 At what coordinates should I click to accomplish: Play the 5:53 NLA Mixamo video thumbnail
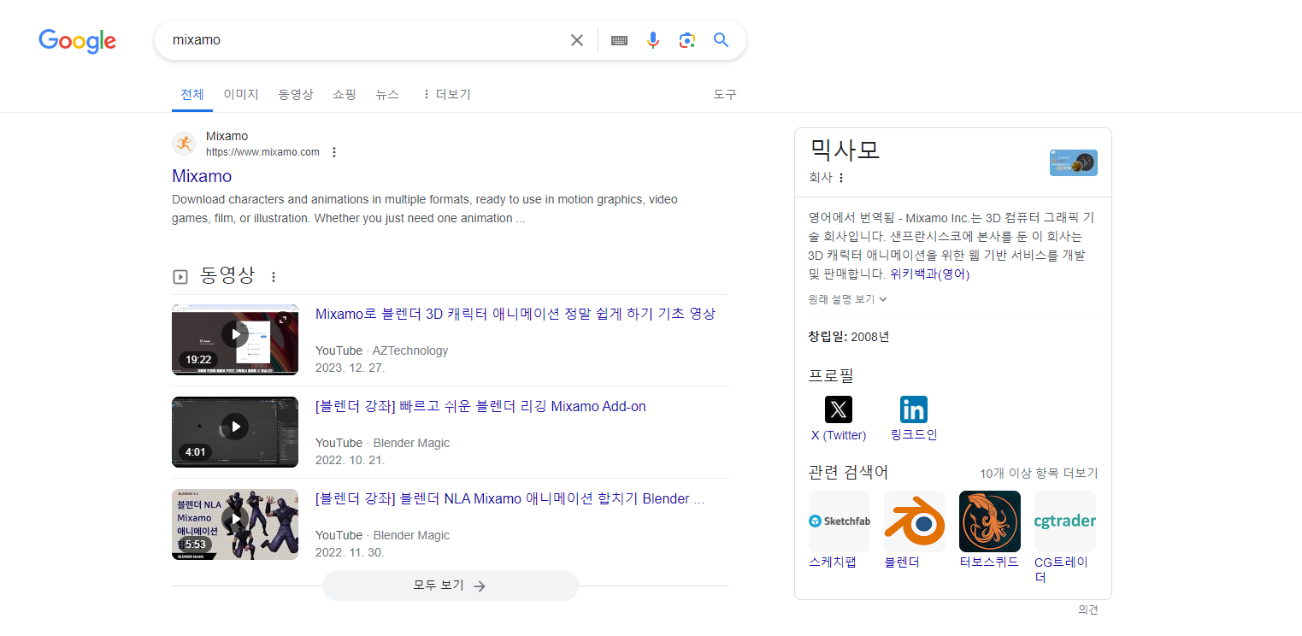click(x=235, y=524)
